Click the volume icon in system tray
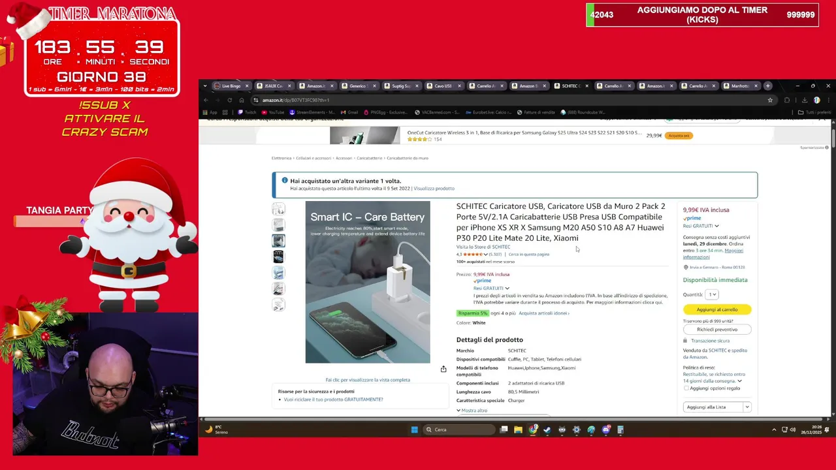This screenshot has height=470, width=836. click(x=793, y=430)
